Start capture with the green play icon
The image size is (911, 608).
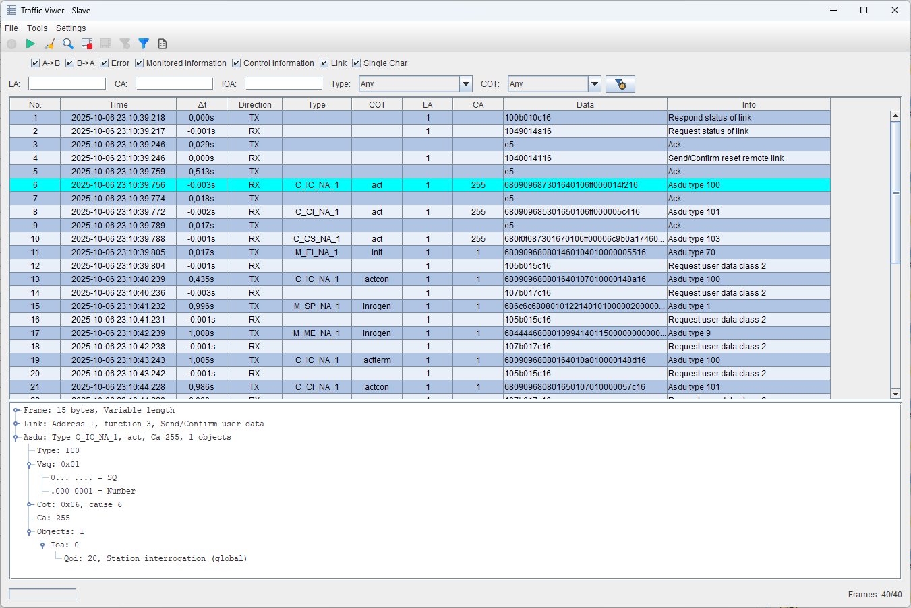pos(30,44)
